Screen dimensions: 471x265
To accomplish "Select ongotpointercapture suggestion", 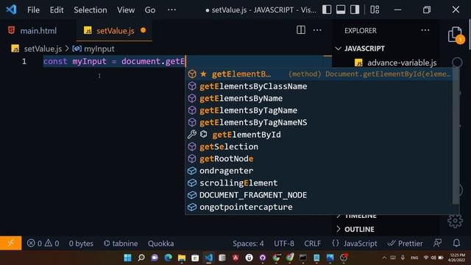I will click(319, 207).
